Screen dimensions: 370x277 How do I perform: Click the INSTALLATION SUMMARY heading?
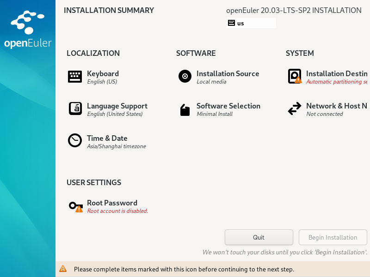tap(109, 10)
